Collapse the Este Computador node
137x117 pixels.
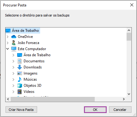pos(7,49)
